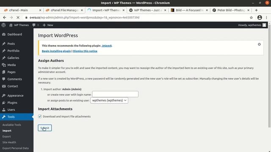Click the Users person icon
Viewport: 271px width, 152px height.
(4, 110)
